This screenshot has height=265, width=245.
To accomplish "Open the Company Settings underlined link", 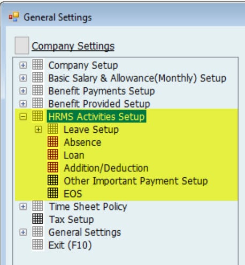I will click(x=73, y=46).
